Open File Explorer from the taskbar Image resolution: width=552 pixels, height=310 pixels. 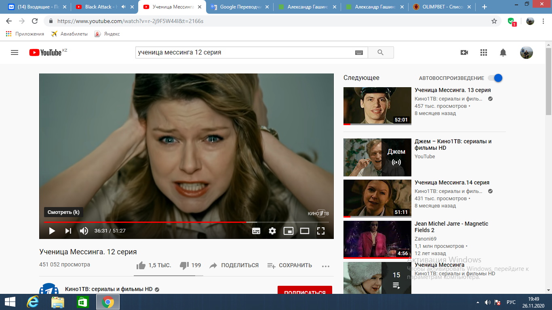click(x=58, y=302)
